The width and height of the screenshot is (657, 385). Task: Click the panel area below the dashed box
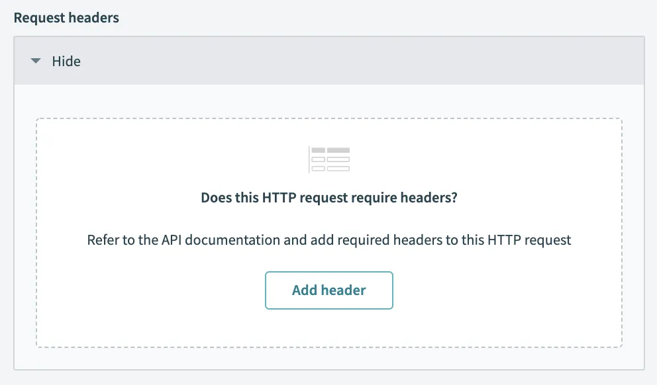329,359
